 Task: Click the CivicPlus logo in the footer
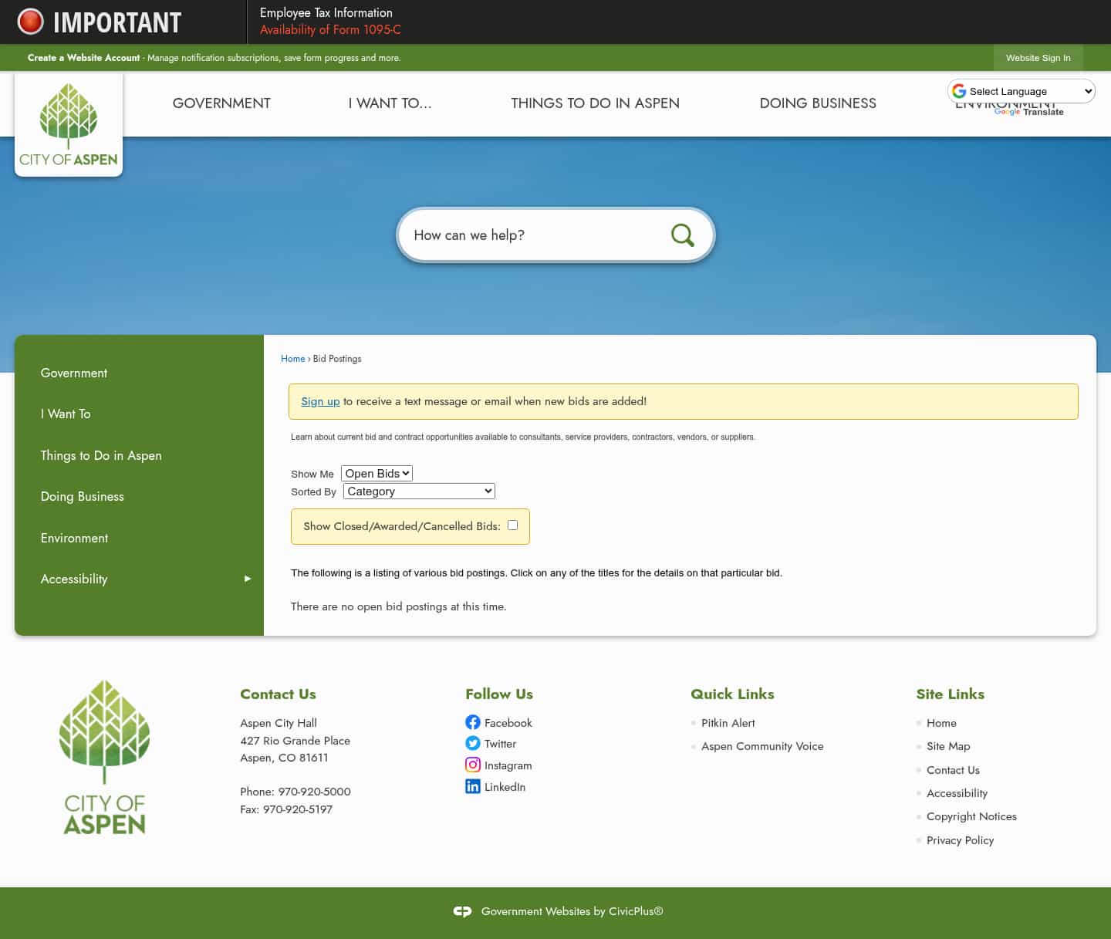tap(462, 911)
